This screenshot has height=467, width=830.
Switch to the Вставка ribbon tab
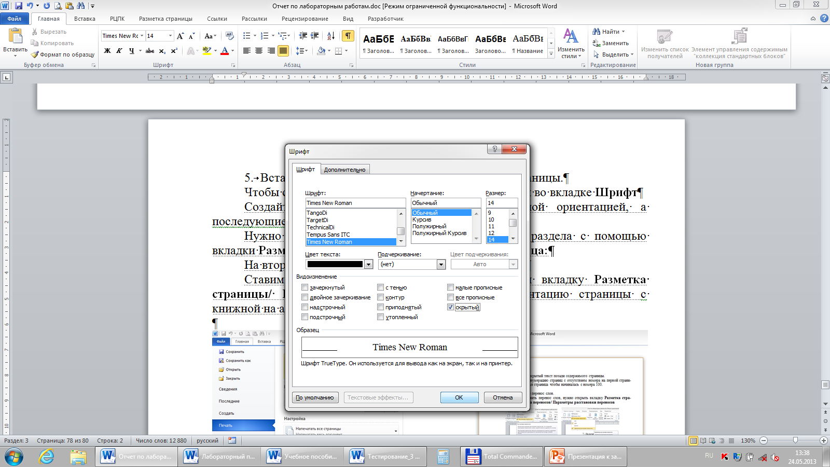coord(85,19)
